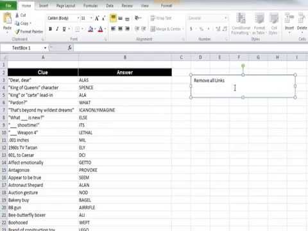Toggle Align Text Left
This screenshot has height=231, width=308.
click(113, 29)
